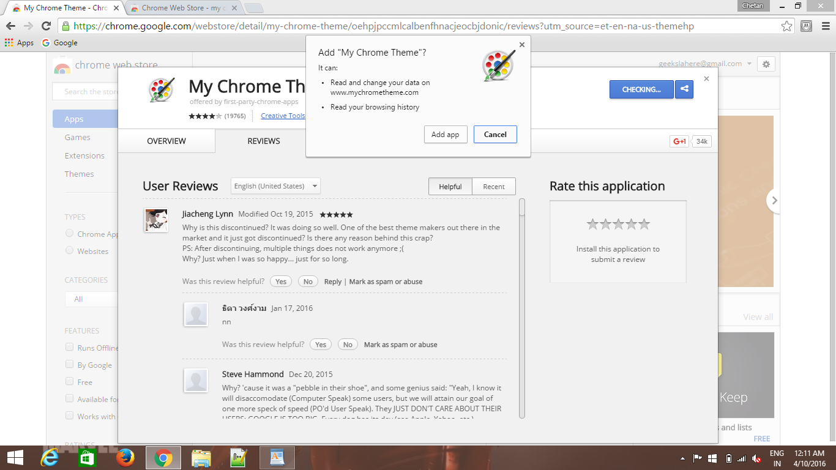Image resolution: width=836 pixels, height=470 pixels.
Task: Close the app detail overlay
Action: [707, 79]
